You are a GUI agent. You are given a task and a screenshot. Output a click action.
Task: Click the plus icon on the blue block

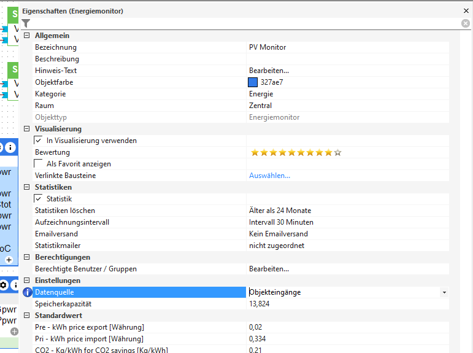pos(9,260)
